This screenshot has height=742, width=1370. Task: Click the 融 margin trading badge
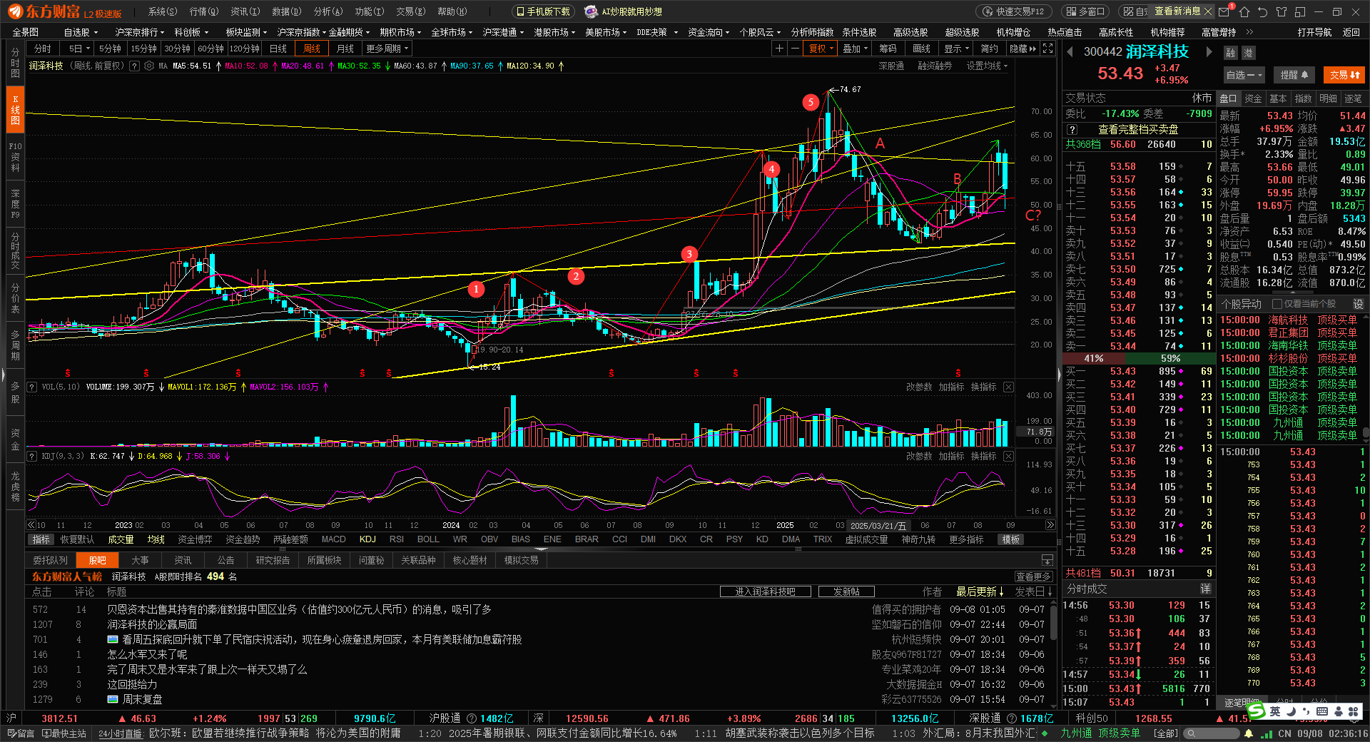(1230, 53)
